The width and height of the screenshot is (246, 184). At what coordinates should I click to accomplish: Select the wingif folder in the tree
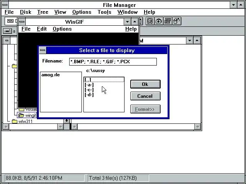pos(27,115)
